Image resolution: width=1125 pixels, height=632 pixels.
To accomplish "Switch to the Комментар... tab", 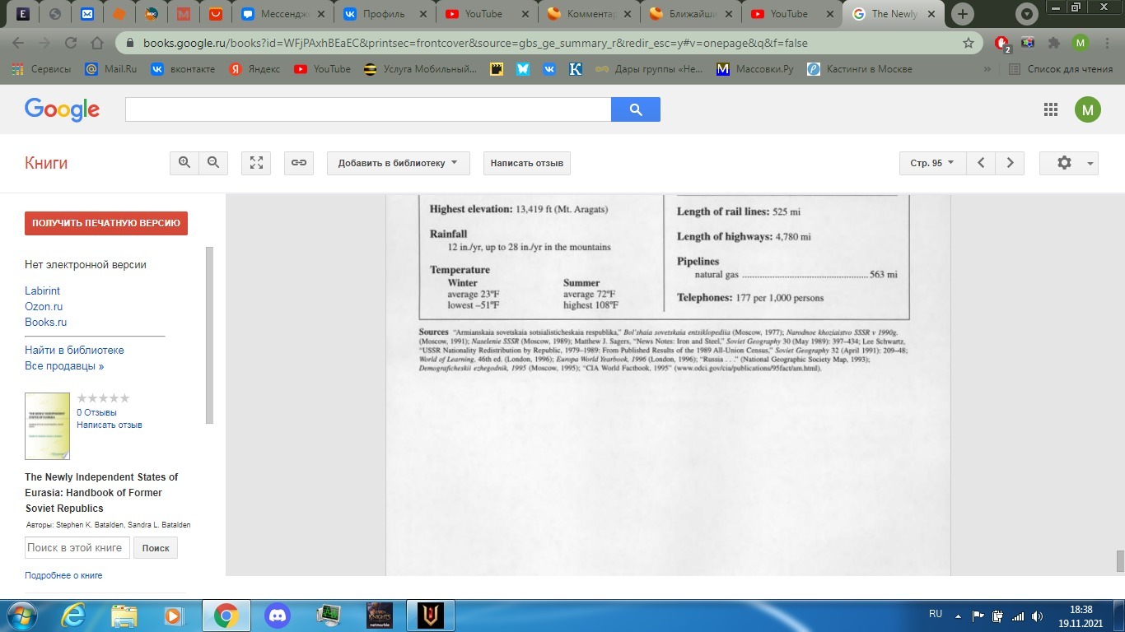I will [x=589, y=14].
